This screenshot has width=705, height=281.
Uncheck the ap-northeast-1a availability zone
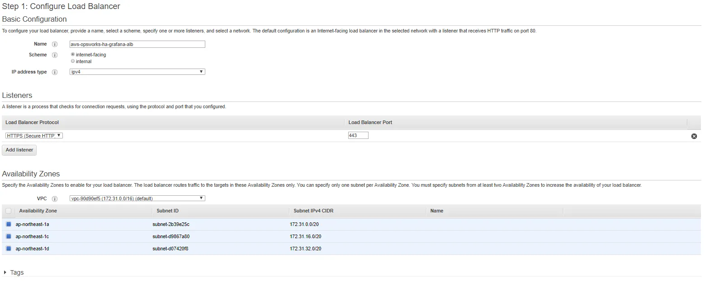[9, 224]
